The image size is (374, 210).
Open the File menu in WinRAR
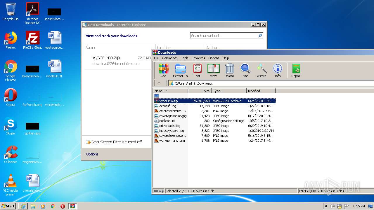click(x=157, y=58)
